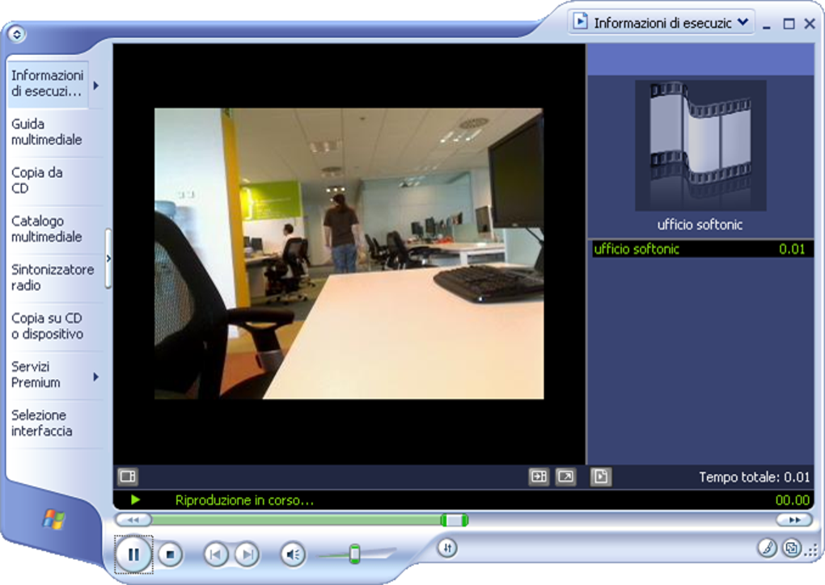Open Guida multimediale tab
The height and width of the screenshot is (585, 825).
pyautogui.click(x=47, y=132)
